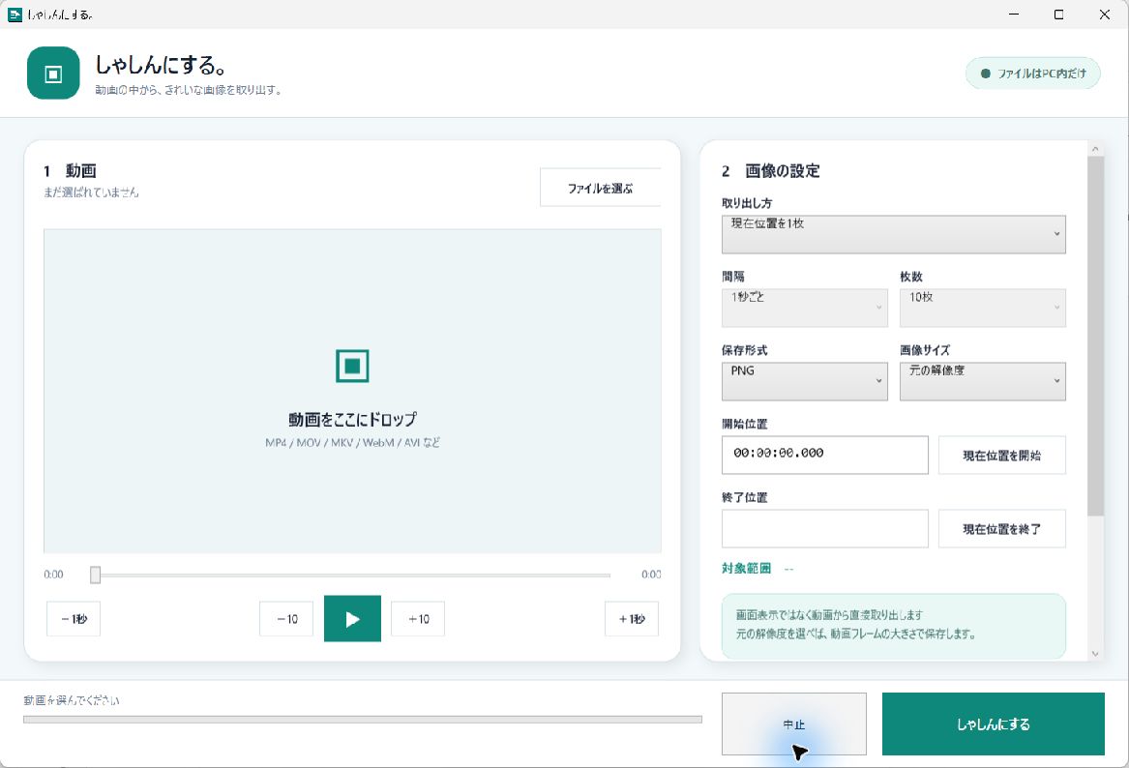Click the 現在位置を開始 button

[x=1001, y=455]
